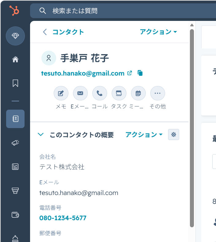Open CRM contacts book icon in sidebar
The height and width of the screenshot is (242, 216).
click(15, 119)
